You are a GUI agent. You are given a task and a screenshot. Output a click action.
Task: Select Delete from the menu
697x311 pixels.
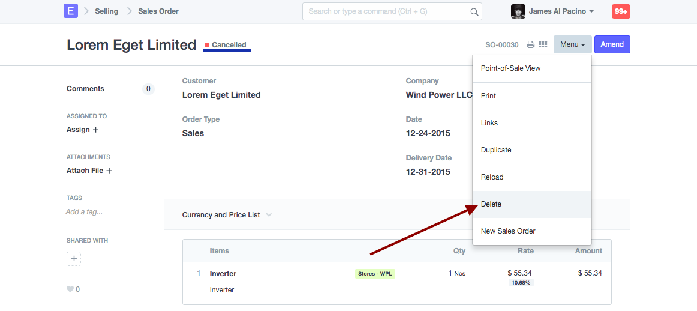(491, 204)
